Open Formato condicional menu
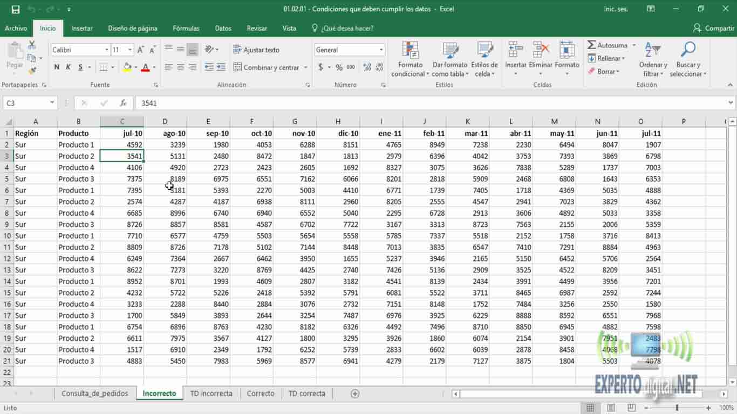737x414 pixels. click(410, 60)
